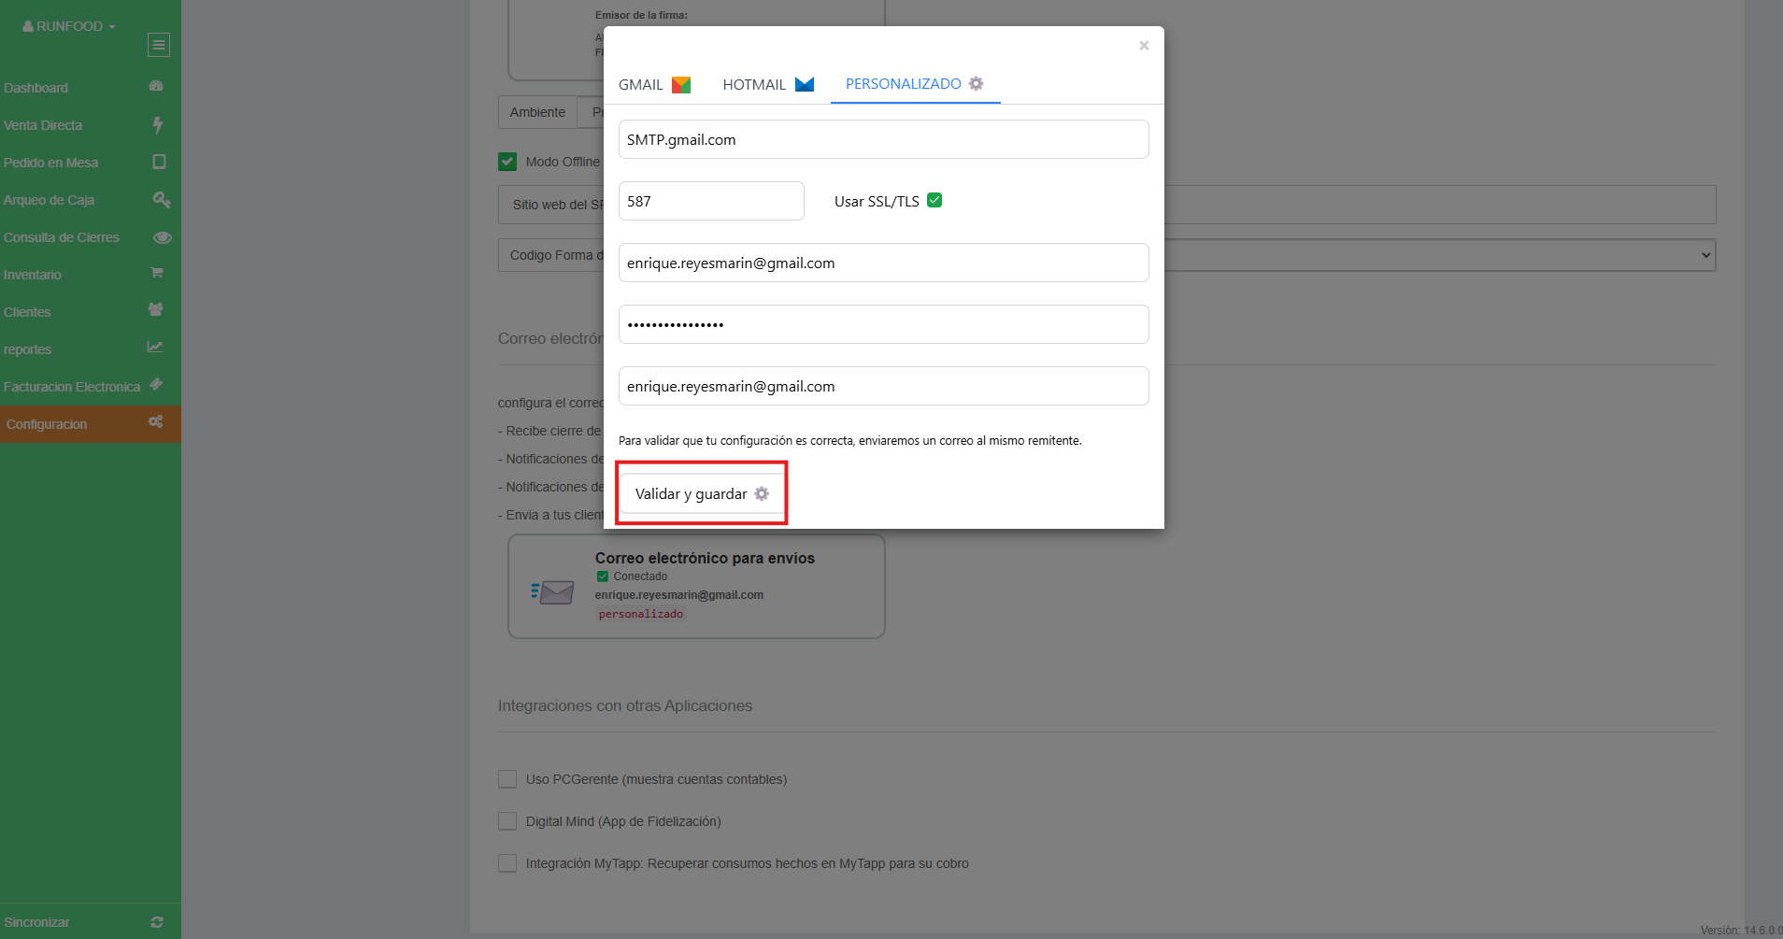Click the SMTP server field
The height and width of the screenshot is (939, 1783).
click(x=884, y=139)
